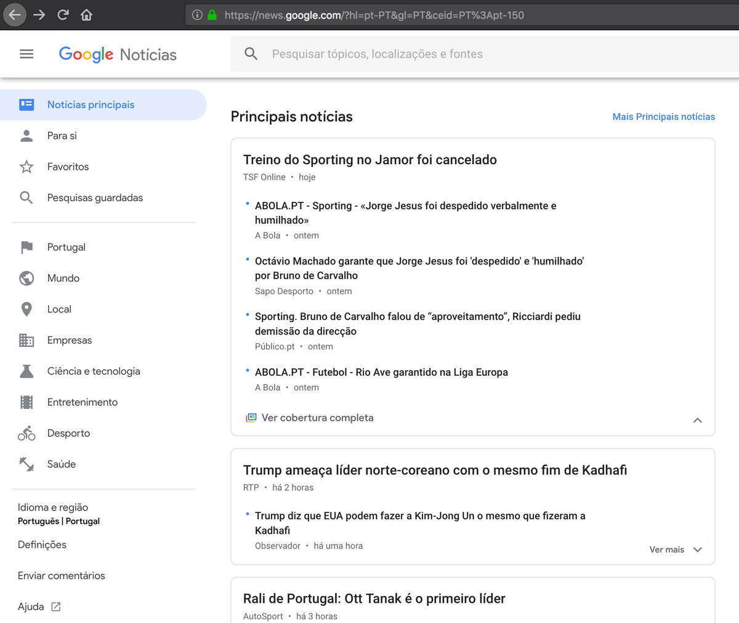Open Observador article about Kim-Jong Un
Screen dimensions: 739x623
420,523
